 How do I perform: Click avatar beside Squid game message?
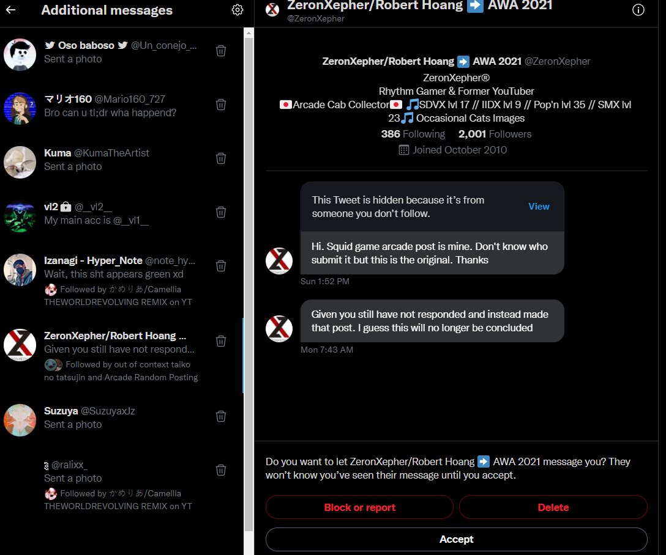(279, 261)
